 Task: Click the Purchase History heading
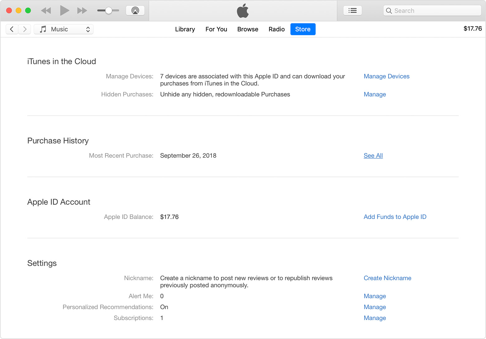point(58,141)
